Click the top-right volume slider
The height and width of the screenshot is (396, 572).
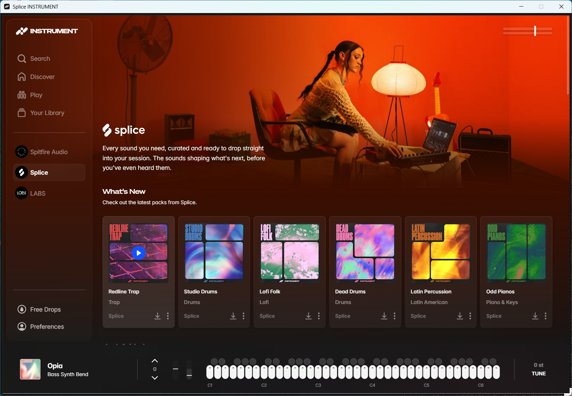click(x=527, y=31)
